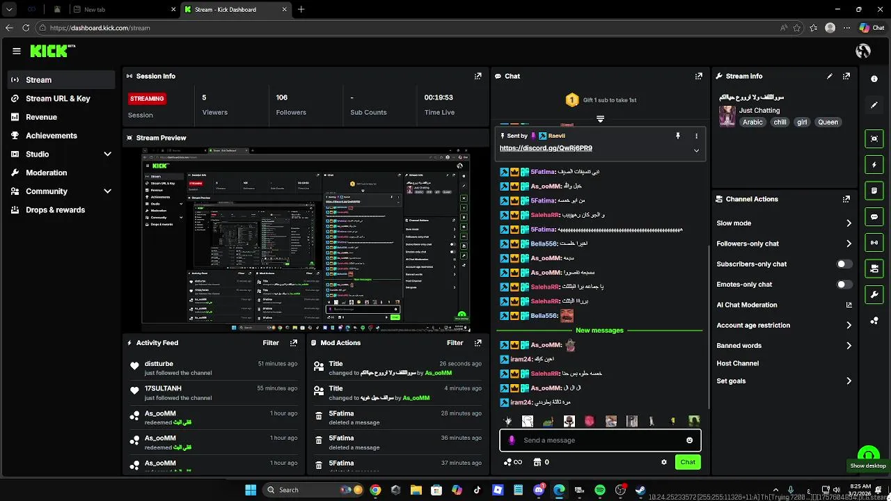Screen dimensions: 891x501
Task: Click the green Chat send button
Action: tap(688, 462)
